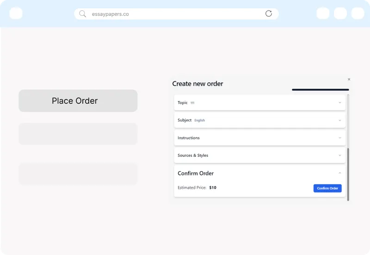Expand the Instructions section chevron
370x255 pixels.
[340, 138]
